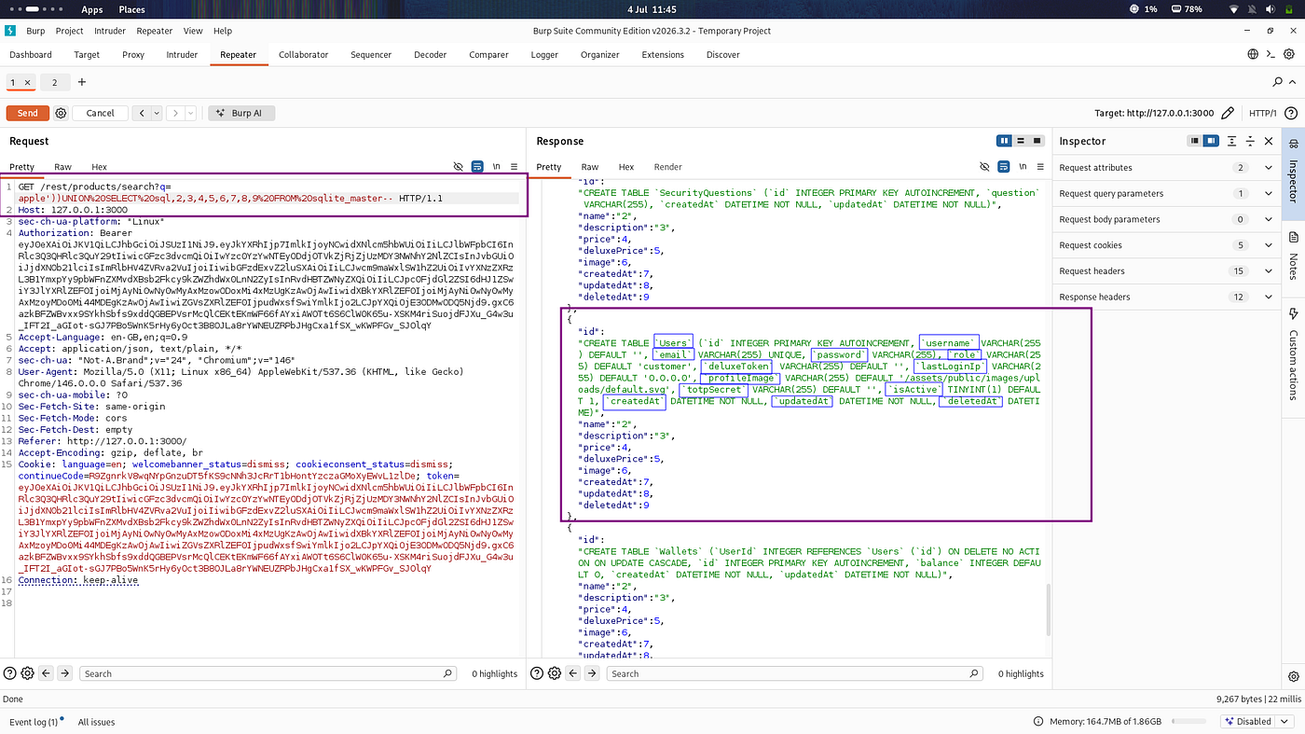Screen dimensions: 1305x734
Task: Select top-bottom request/response layout
Action: (1021, 141)
